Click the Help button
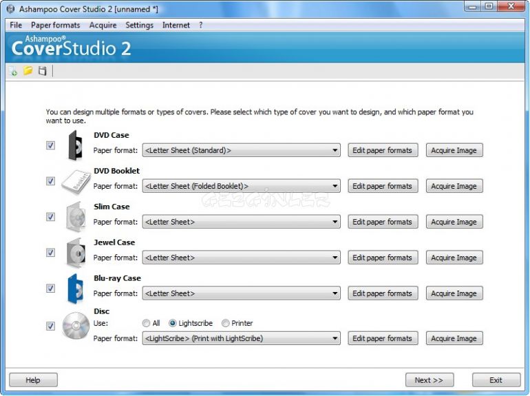 pyautogui.click(x=33, y=380)
